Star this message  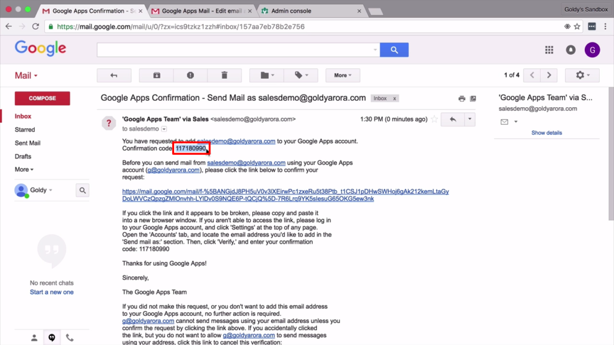(x=434, y=119)
